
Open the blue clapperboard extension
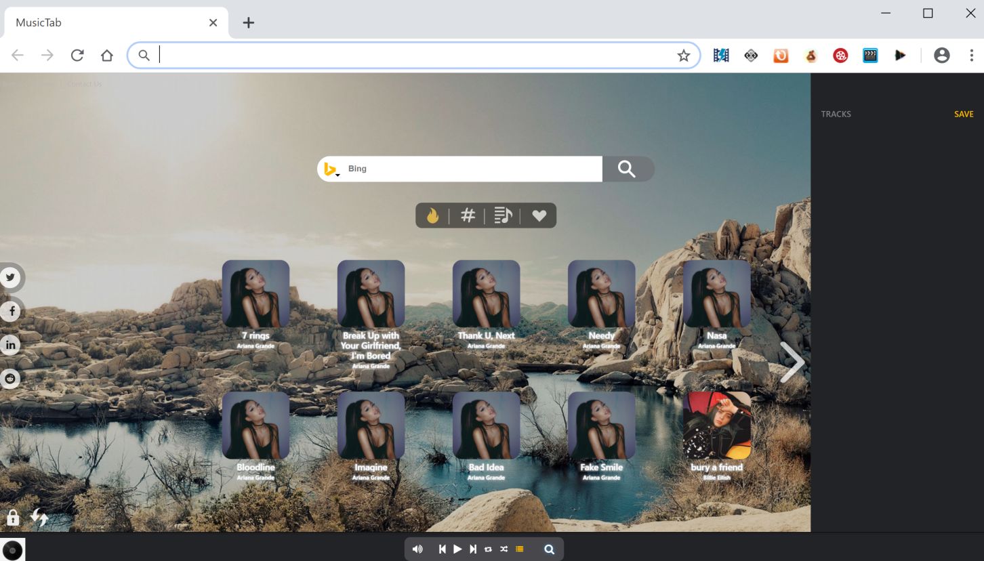pos(870,56)
